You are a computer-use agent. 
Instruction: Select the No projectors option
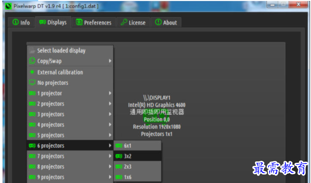(70, 83)
